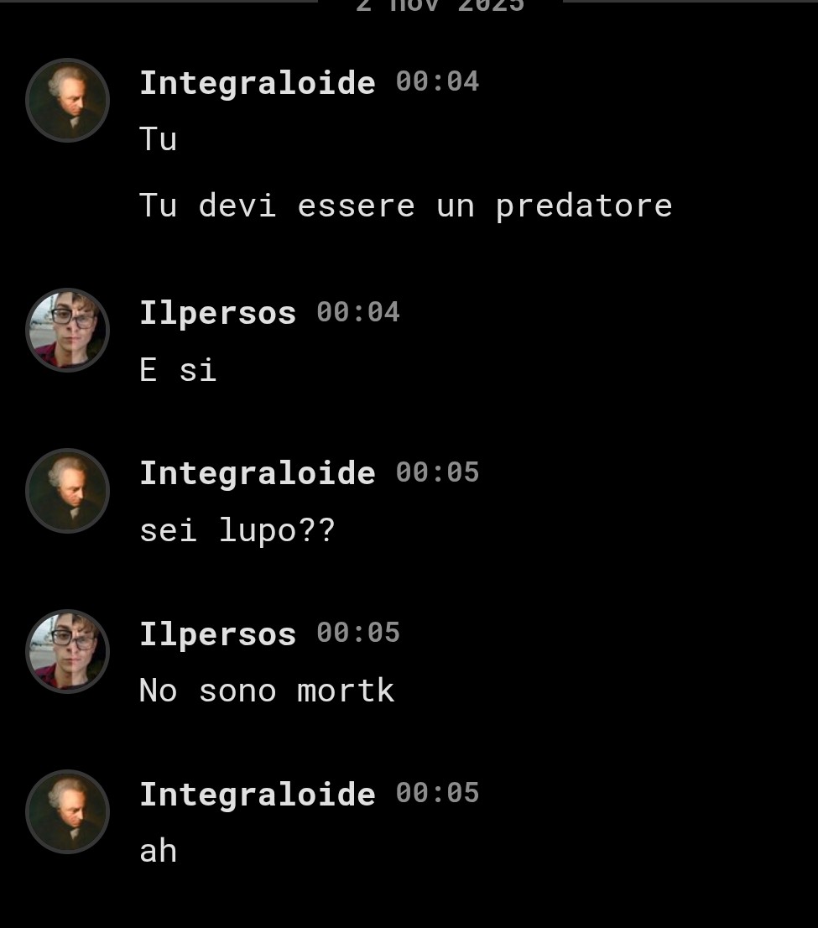Click the single-word message "Tu"
The width and height of the screenshot is (818, 928).
[158, 139]
